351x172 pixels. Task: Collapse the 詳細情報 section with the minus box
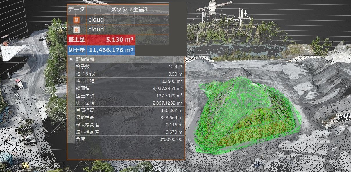click(x=71, y=59)
